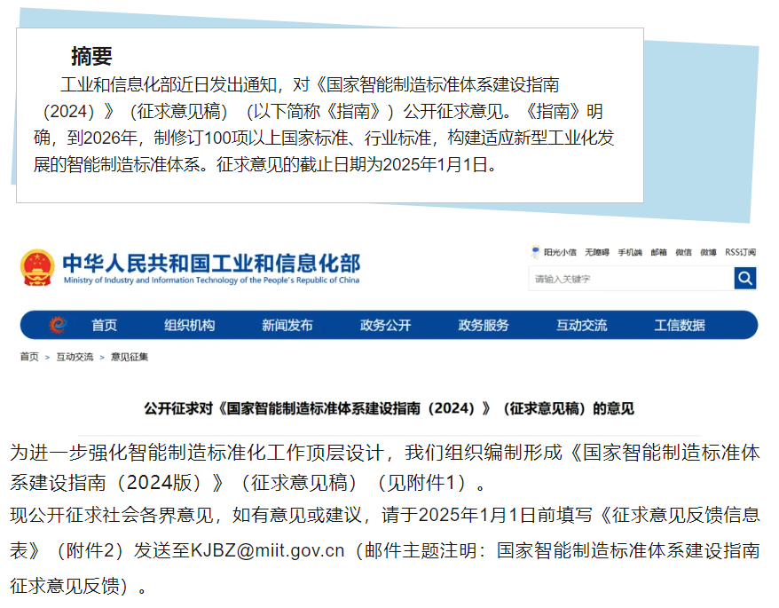Open 政务服务 from the navigation bar

tap(484, 326)
